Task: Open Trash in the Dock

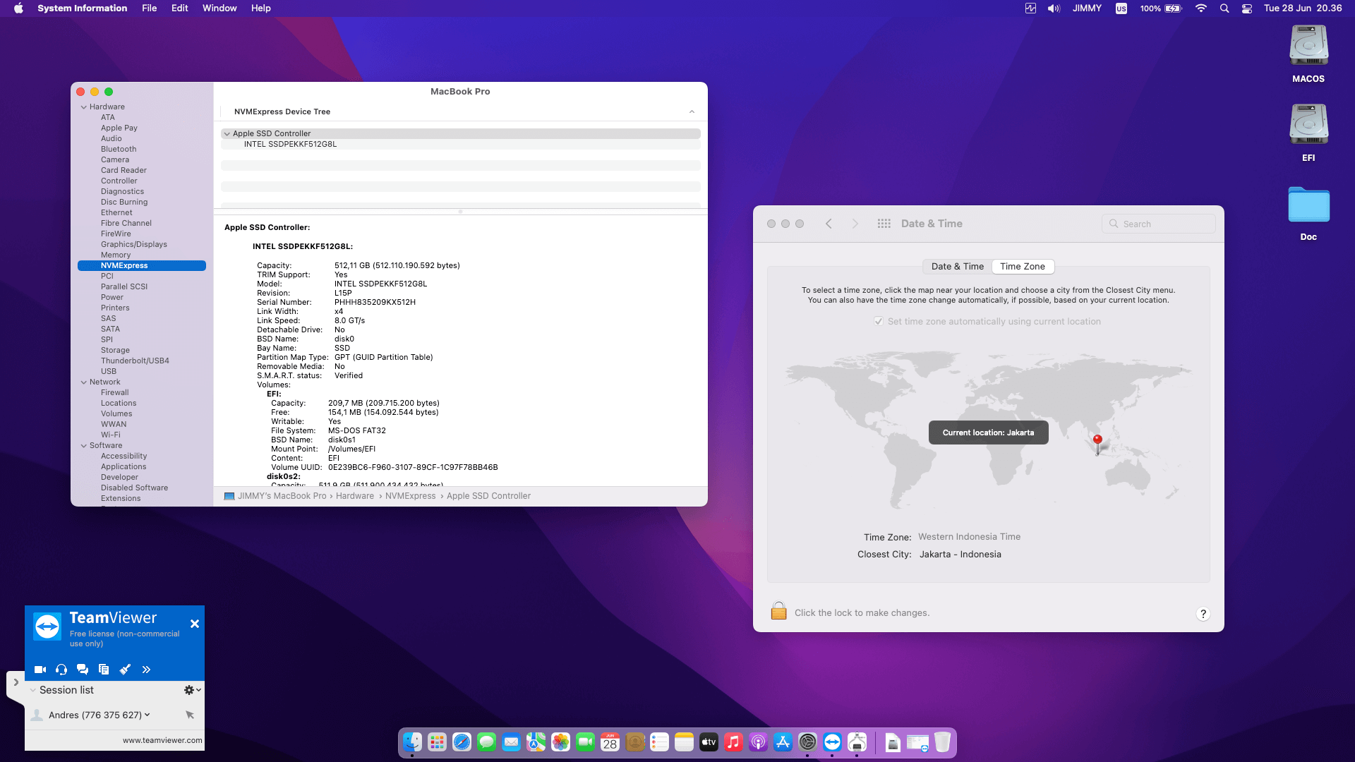Action: [x=942, y=742]
